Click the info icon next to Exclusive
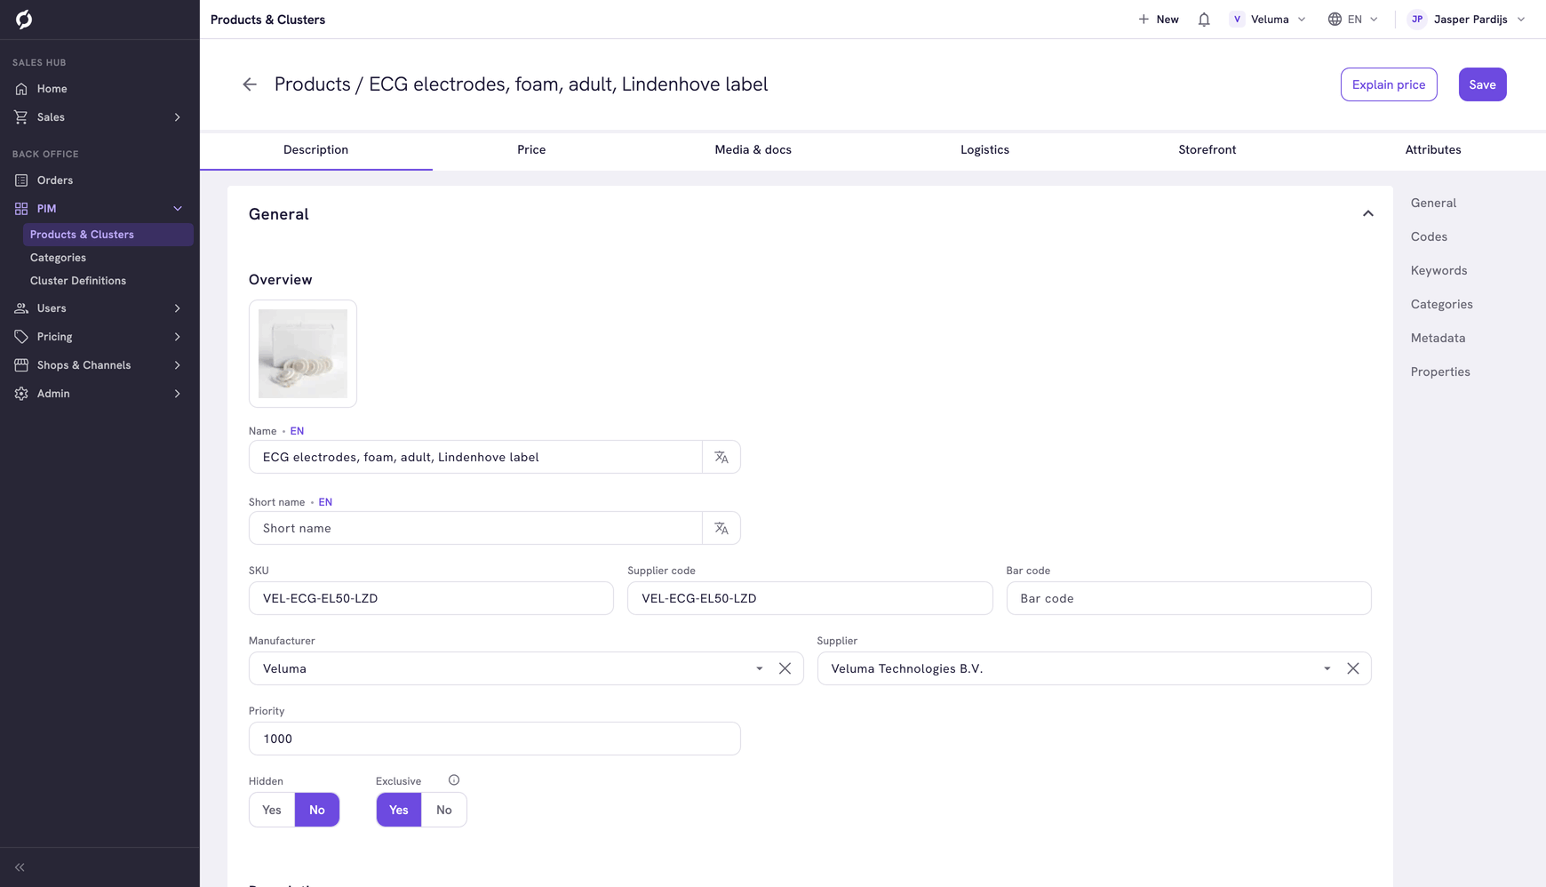This screenshot has width=1546, height=887. click(454, 780)
